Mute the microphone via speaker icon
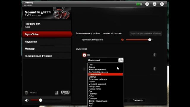 (122, 40)
